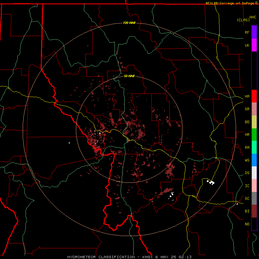Click the WS legend label
This screenshot has width=259, height=259.
247,160
